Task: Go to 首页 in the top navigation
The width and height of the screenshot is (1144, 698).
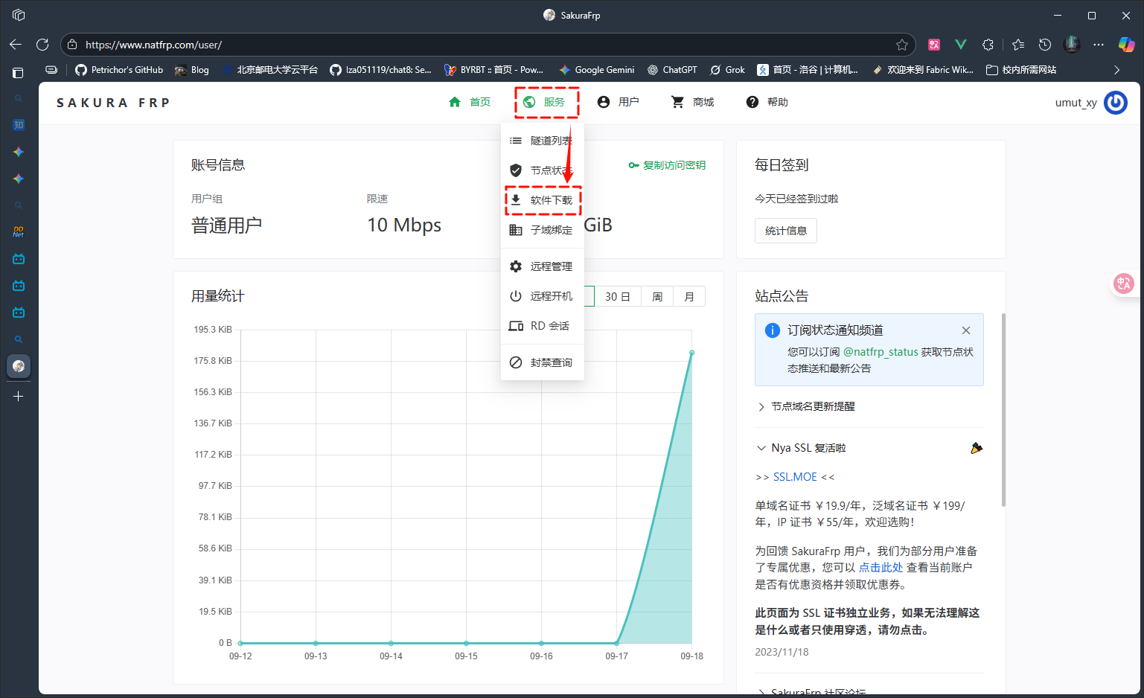Action: 470,102
